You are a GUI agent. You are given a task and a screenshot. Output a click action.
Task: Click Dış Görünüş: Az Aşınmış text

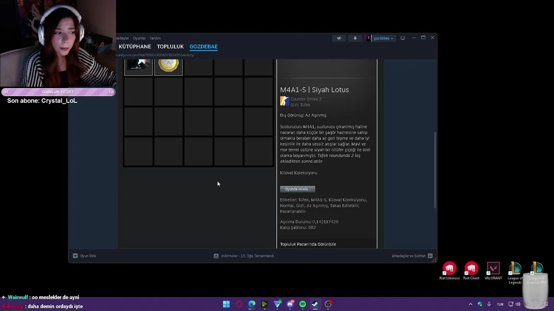[x=303, y=115]
